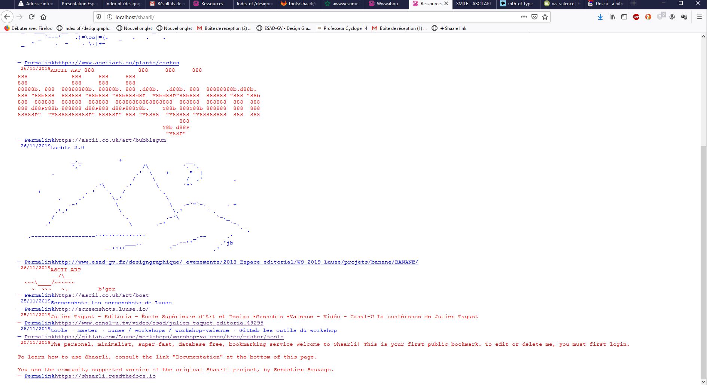Show site information for localhost
This screenshot has height=385, width=707.
pos(109,17)
